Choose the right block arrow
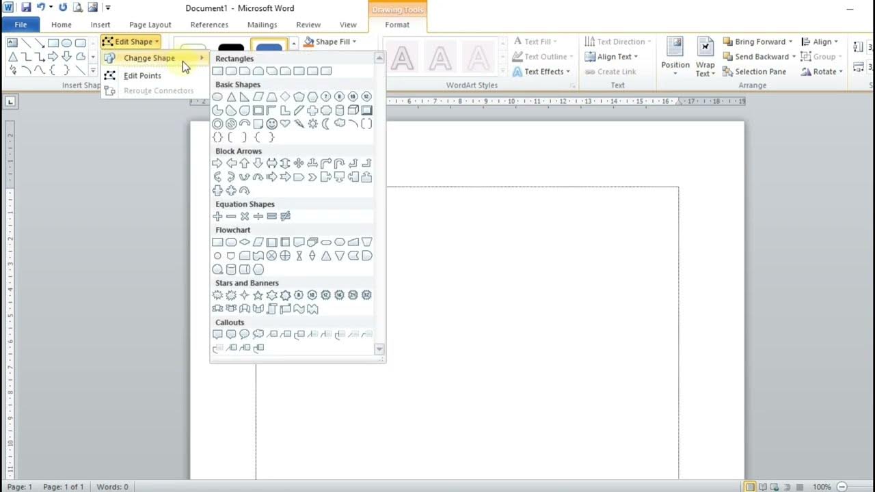This screenshot has width=875, height=492. tap(217, 163)
